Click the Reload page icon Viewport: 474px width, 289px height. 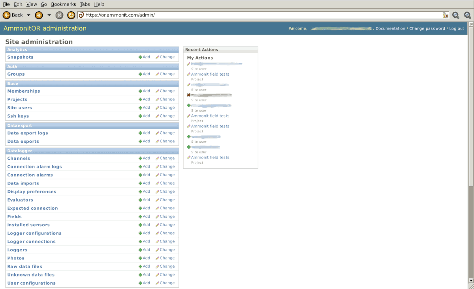coord(71,15)
